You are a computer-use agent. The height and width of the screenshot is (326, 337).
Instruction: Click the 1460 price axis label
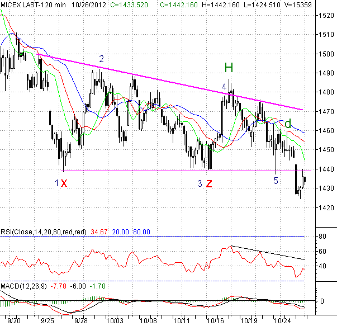pos(326,130)
